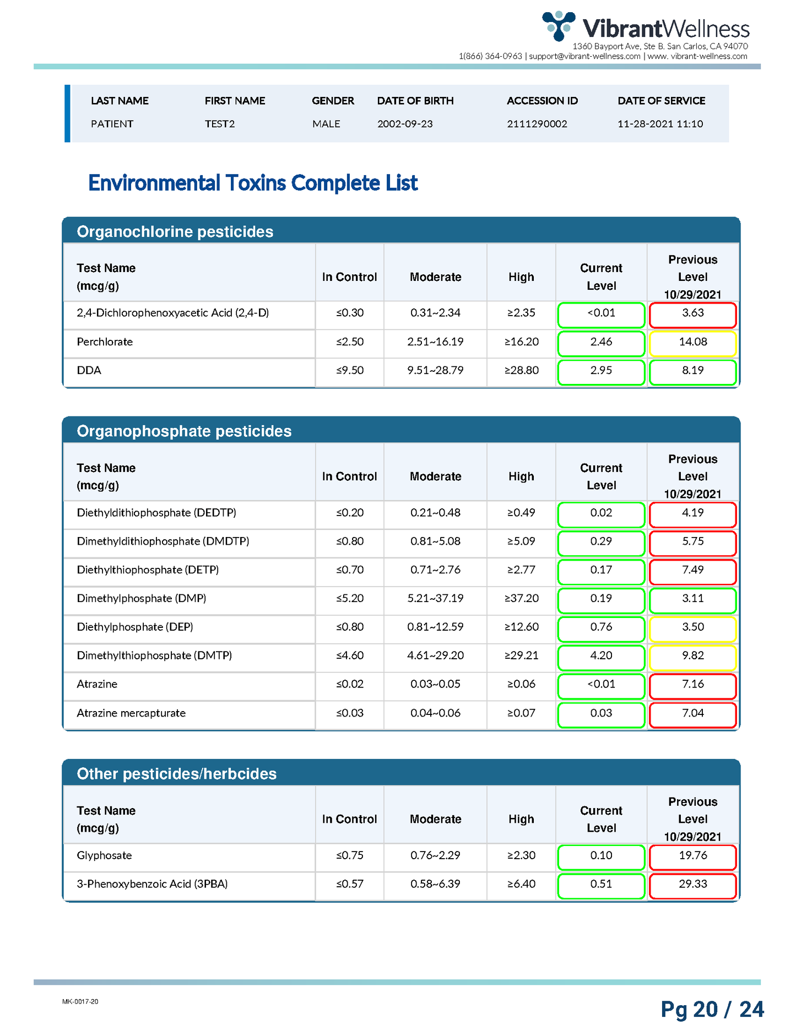Click the last name value PATIENT
This screenshot has height=1030, width=796.
click(x=112, y=124)
